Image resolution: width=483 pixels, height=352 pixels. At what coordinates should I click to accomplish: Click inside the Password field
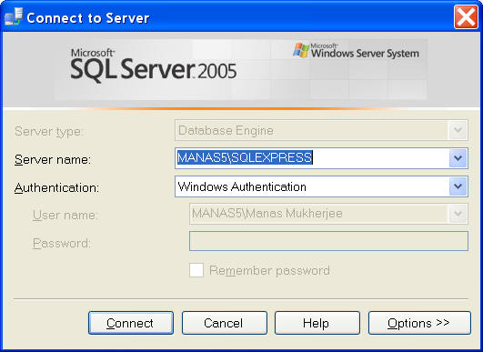click(x=328, y=241)
